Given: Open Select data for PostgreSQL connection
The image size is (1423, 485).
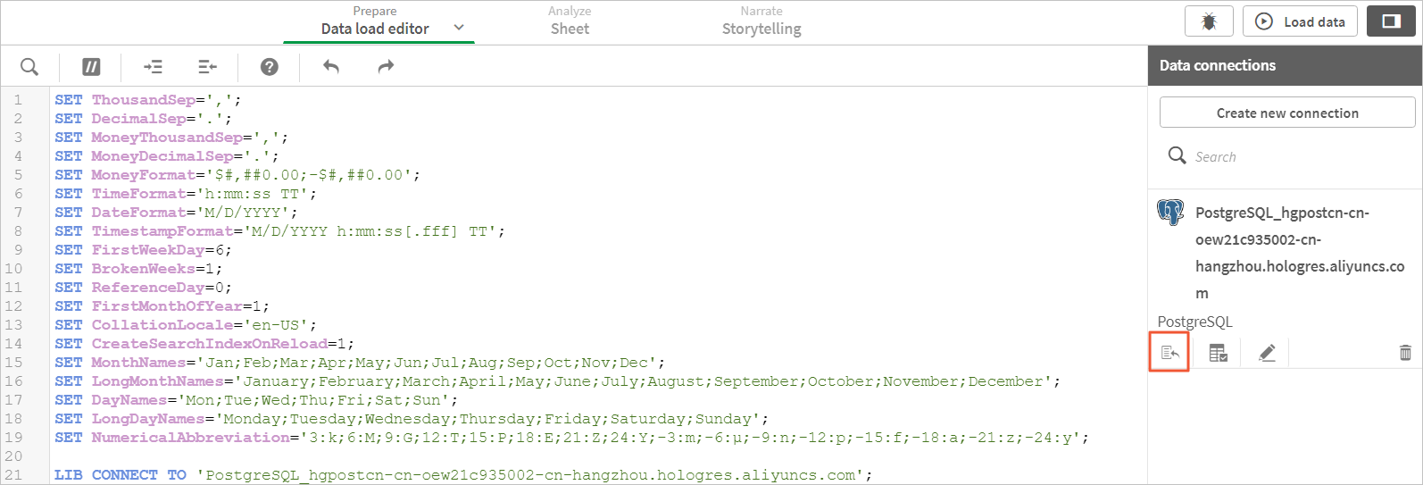Looking at the screenshot, I should 1219,353.
